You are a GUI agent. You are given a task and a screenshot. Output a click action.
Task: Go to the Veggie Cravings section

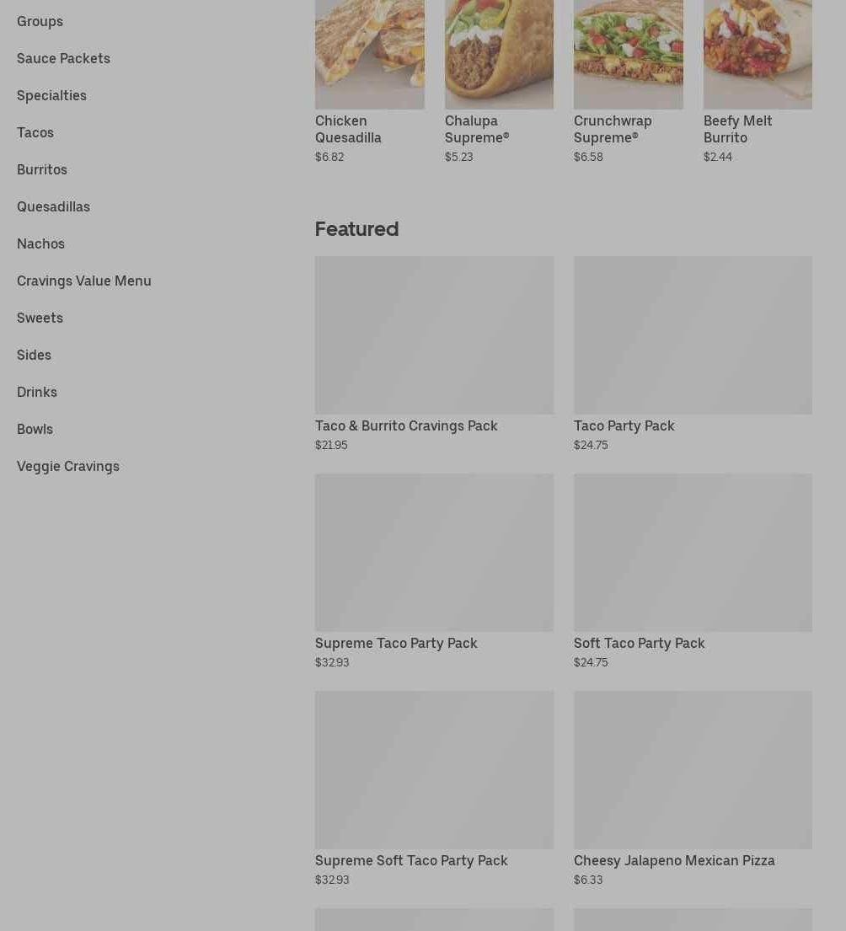click(x=68, y=467)
